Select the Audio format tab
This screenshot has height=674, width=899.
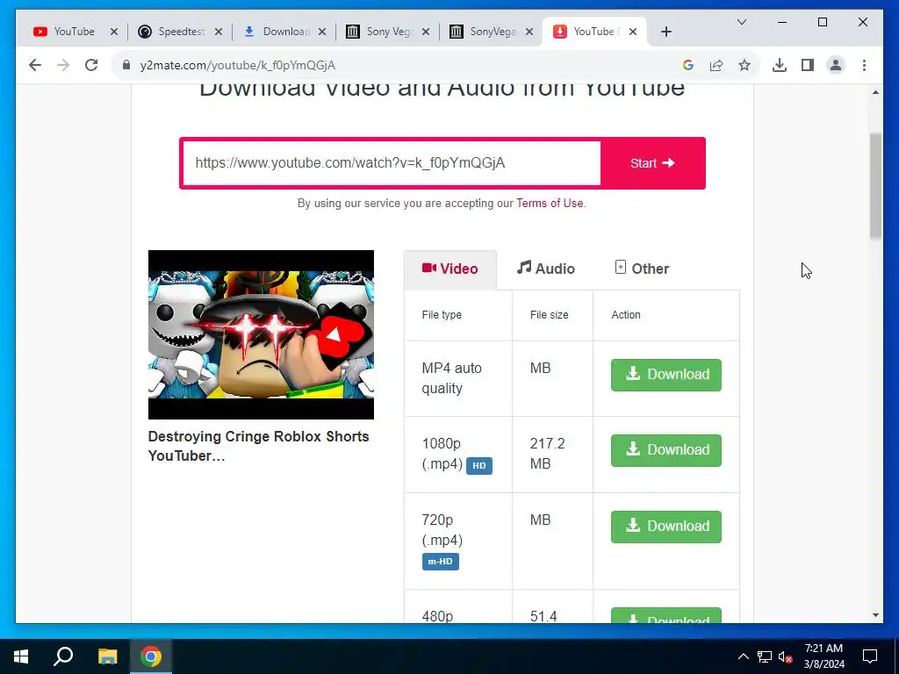tap(545, 269)
